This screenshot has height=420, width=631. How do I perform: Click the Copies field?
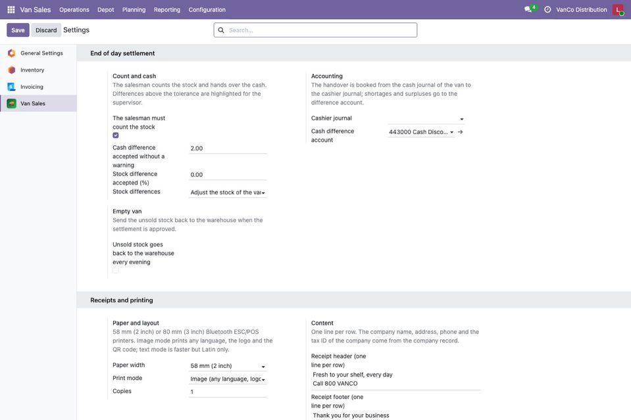coord(228,392)
